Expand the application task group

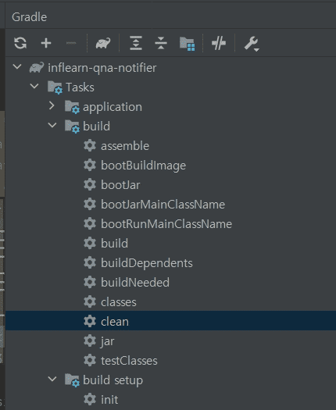point(52,106)
